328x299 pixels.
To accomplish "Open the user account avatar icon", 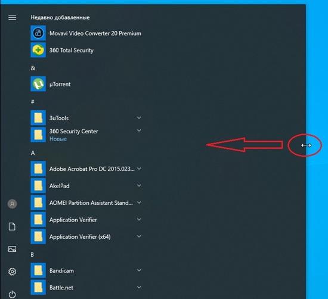I will (12, 204).
